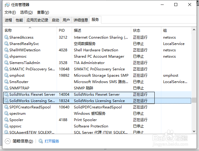Open the 打开服务 link
The height and width of the screenshot is (151, 199).
pyautogui.click(x=52, y=141)
